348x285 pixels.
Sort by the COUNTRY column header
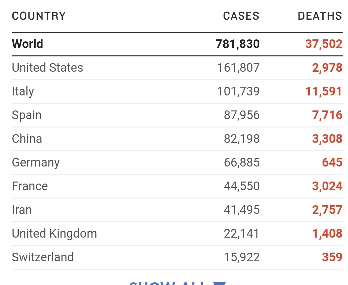pos(39,16)
